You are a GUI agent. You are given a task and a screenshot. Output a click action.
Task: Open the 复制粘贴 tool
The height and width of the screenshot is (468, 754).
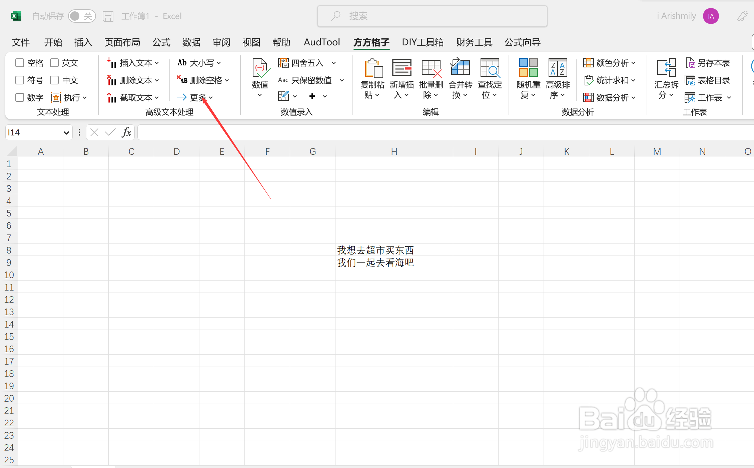pos(372,79)
